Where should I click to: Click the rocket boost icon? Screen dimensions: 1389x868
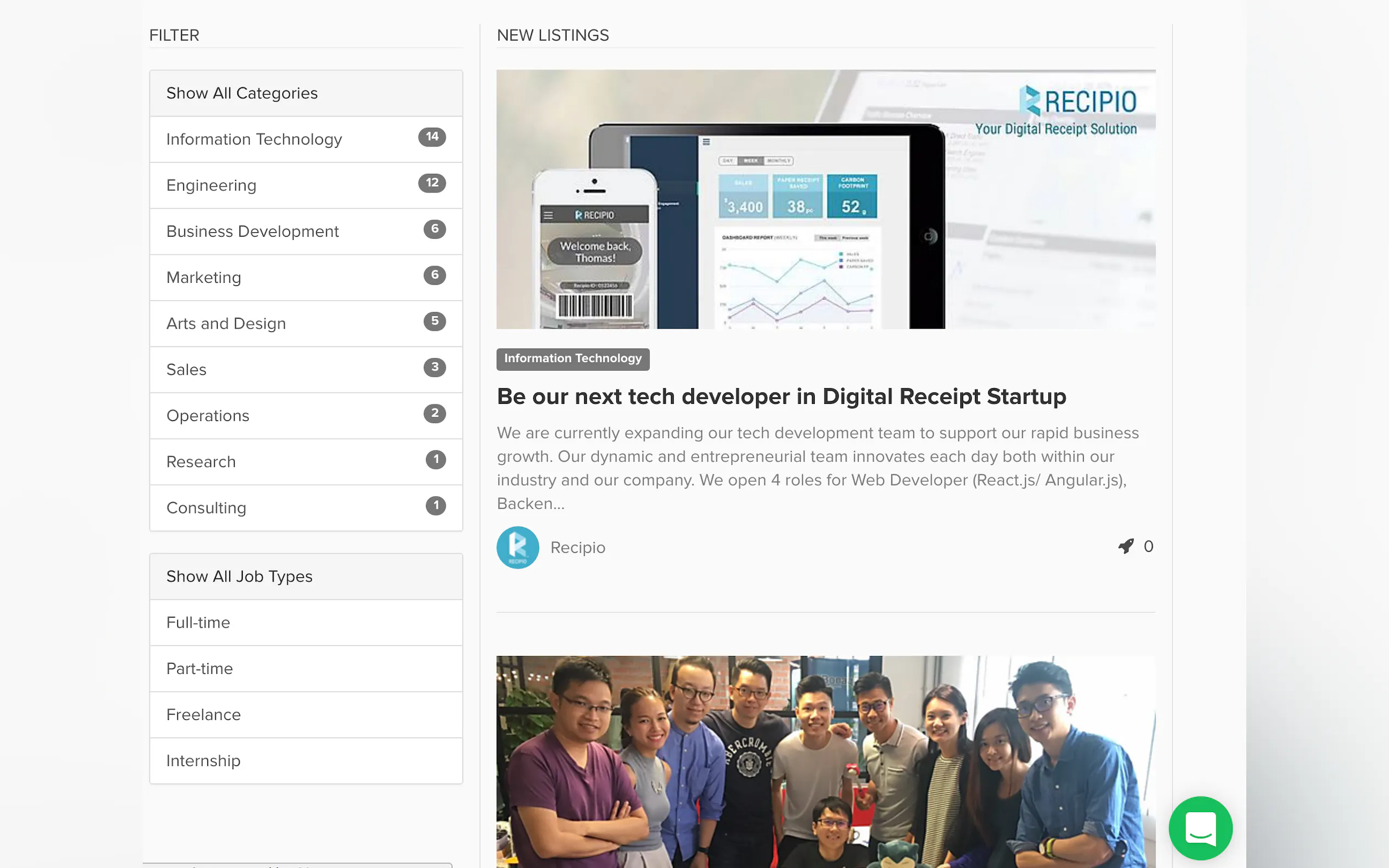1125,546
